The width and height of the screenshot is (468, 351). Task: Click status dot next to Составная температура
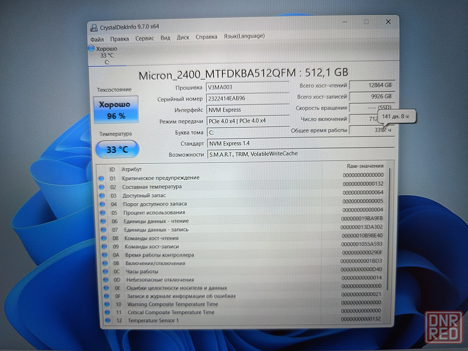point(102,187)
